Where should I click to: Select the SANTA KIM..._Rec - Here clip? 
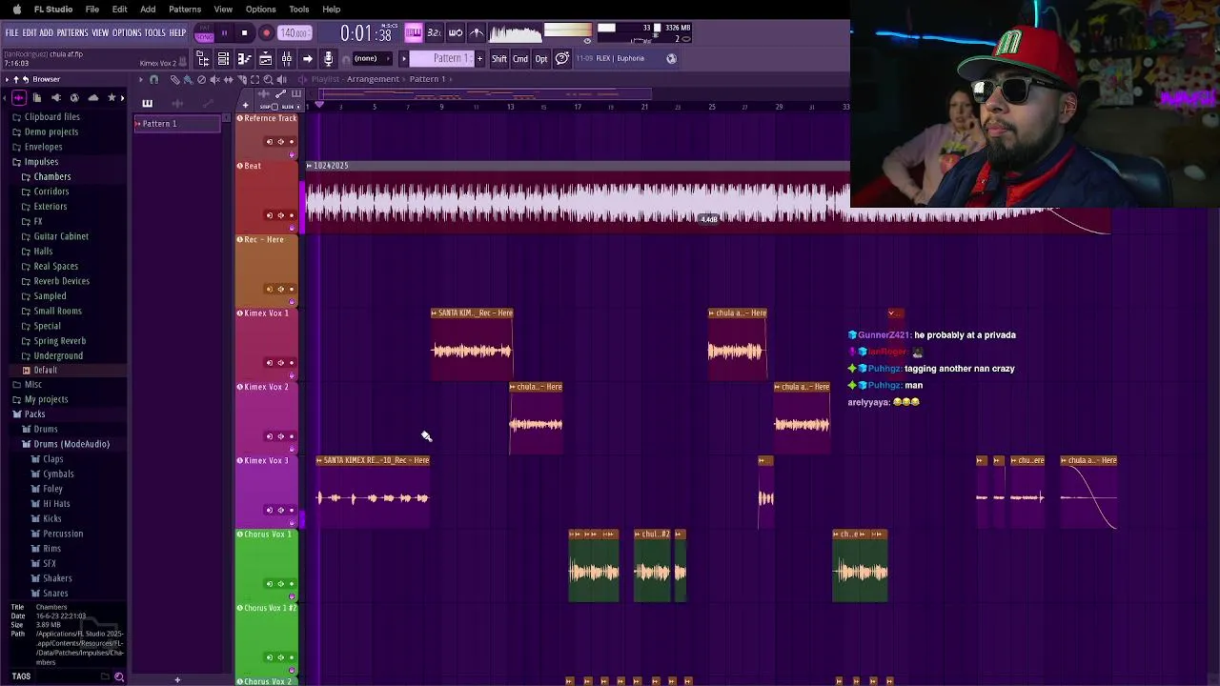[x=472, y=344]
